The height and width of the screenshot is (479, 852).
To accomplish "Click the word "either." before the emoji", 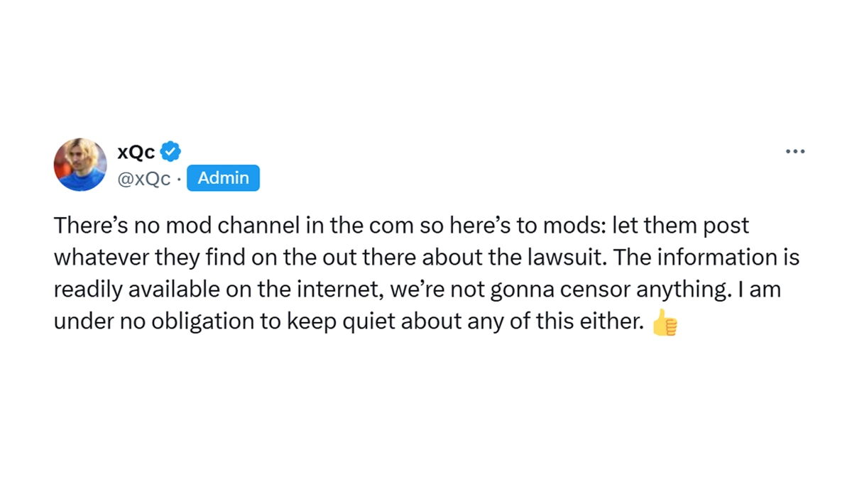I will tap(612, 321).
